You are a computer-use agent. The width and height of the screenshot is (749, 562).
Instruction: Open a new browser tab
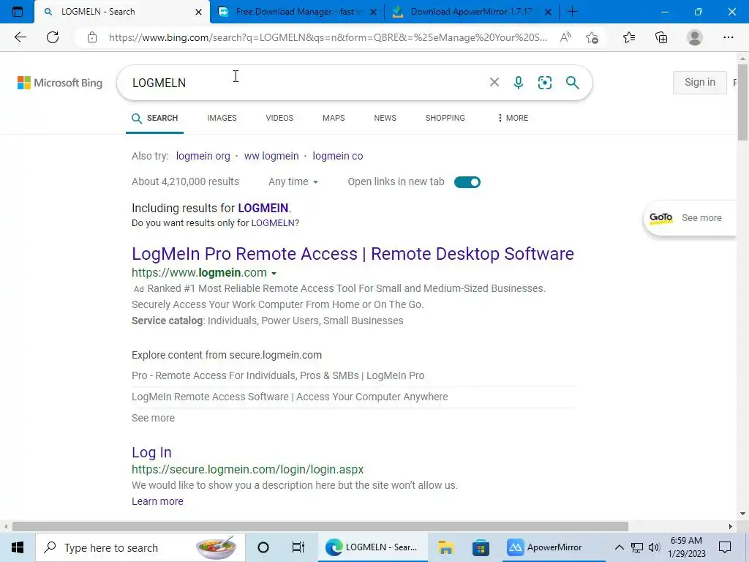tap(572, 12)
